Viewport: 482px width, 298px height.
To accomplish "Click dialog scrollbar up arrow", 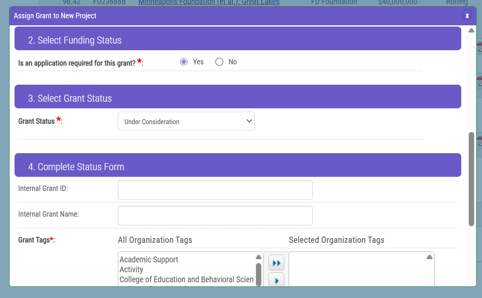I will point(471,30).
